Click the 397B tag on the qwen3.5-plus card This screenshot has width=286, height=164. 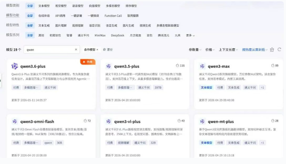pyautogui.click(x=158, y=87)
